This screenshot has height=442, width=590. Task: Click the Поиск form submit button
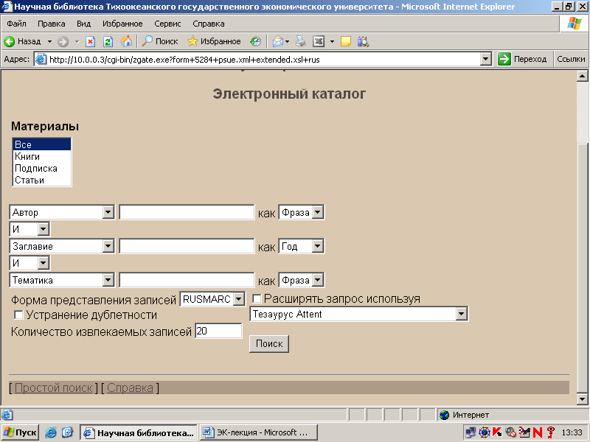pos(269,343)
